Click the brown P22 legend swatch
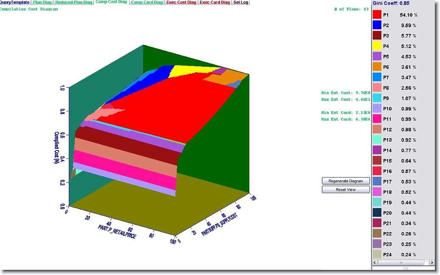The width and height of the screenshot is (440, 275). pos(377,234)
